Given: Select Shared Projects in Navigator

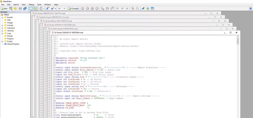Looking at the screenshot, I should coord(13,44).
